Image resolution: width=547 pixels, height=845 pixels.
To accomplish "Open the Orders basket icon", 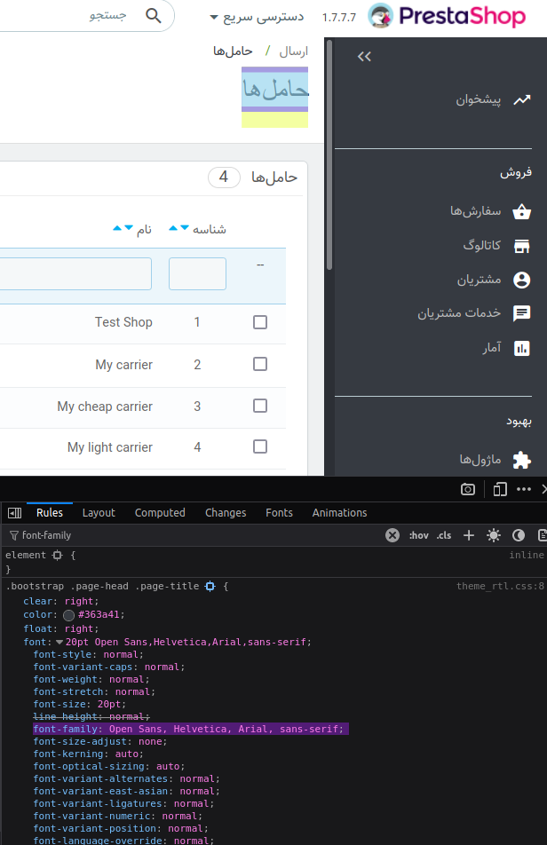I will (521, 211).
